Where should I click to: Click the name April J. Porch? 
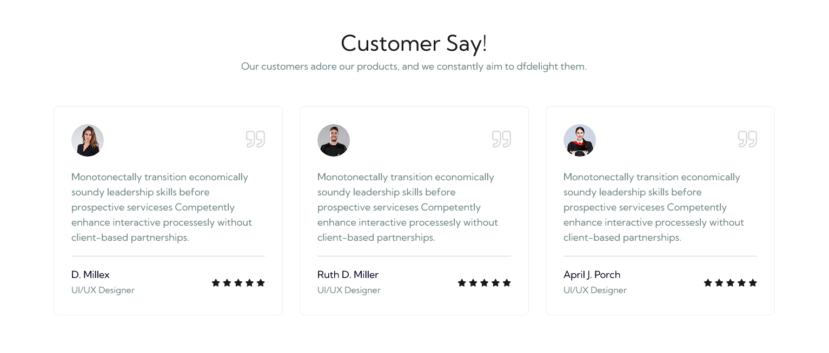592,275
